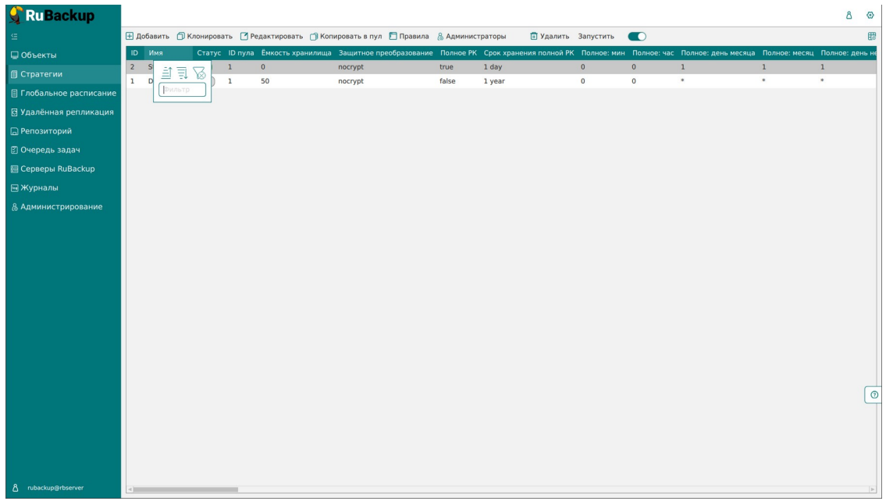Click Редактировать in the toolbar
The image size is (886, 501).
point(271,36)
